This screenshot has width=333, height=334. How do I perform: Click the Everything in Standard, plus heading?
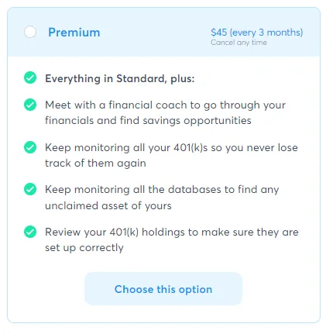coord(120,78)
